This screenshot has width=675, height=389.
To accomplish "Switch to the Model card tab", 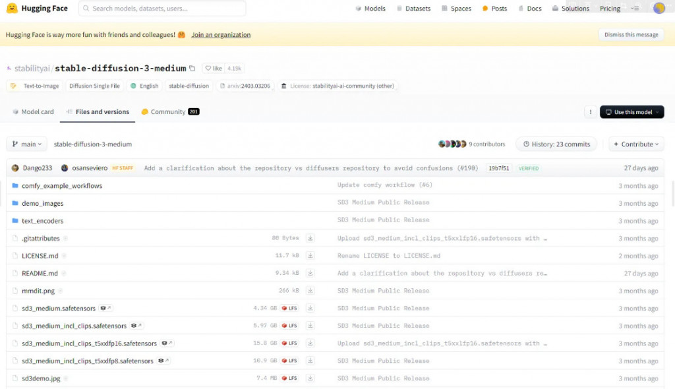I will click(33, 111).
